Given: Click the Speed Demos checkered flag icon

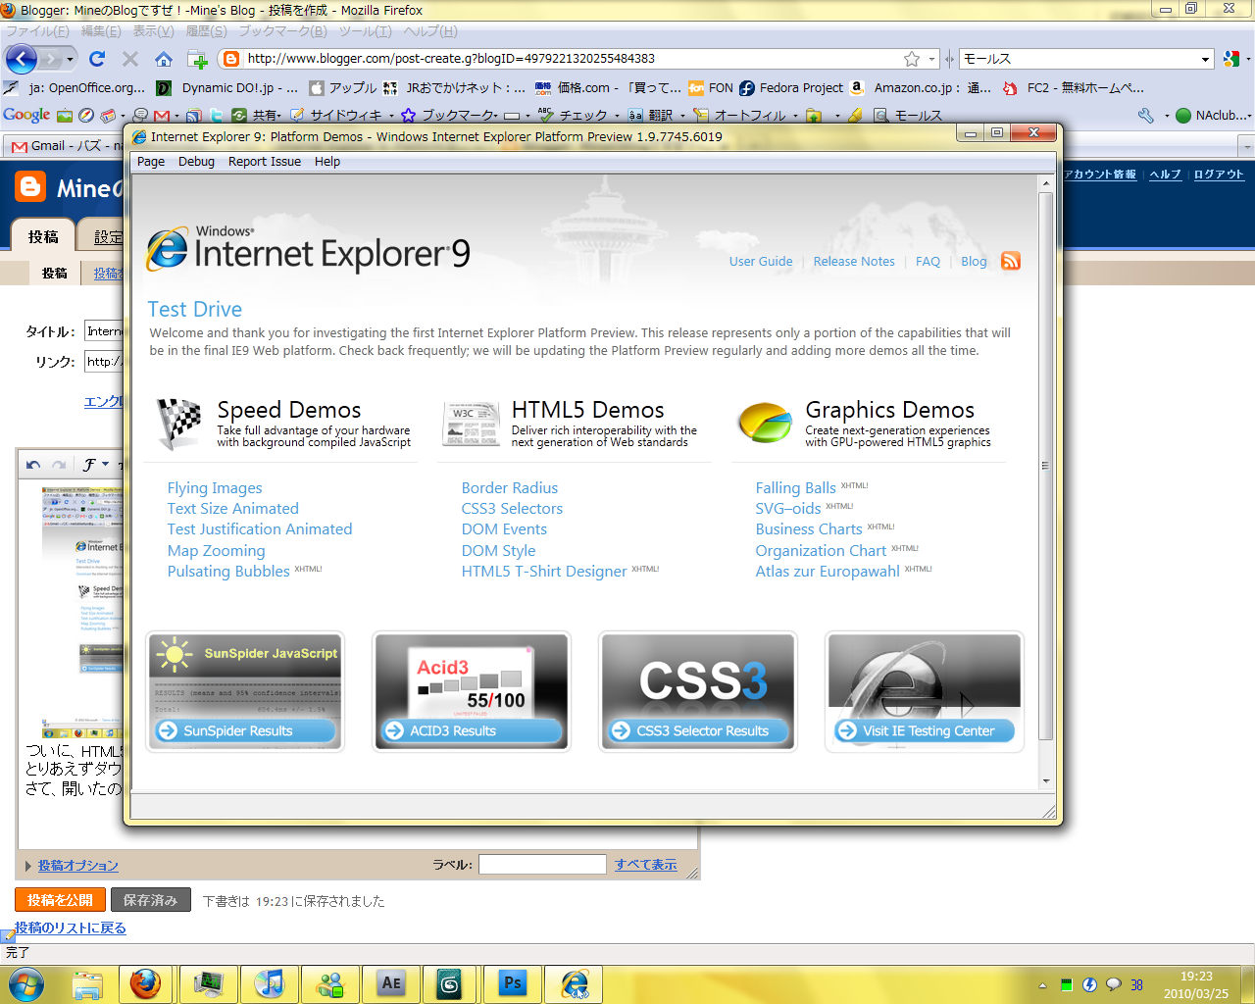Looking at the screenshot, I should 179,424.
